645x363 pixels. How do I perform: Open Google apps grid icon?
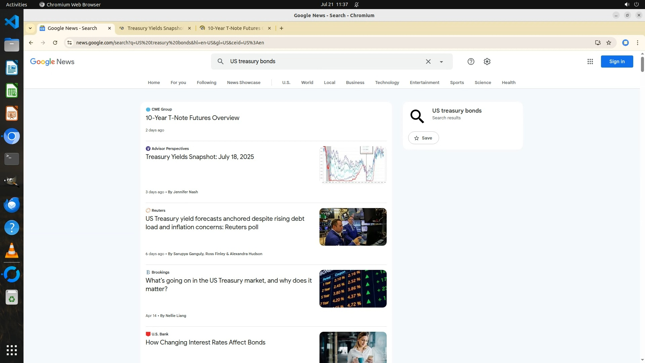590,62
